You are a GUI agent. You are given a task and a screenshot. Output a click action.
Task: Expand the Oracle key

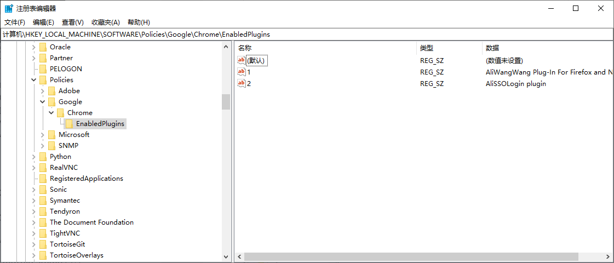coord(34,47)
